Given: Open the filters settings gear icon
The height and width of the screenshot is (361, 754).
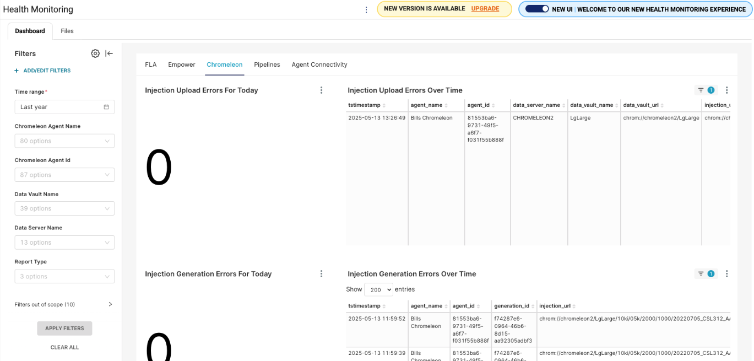Looking at the screenshot, I should (95, 53).
